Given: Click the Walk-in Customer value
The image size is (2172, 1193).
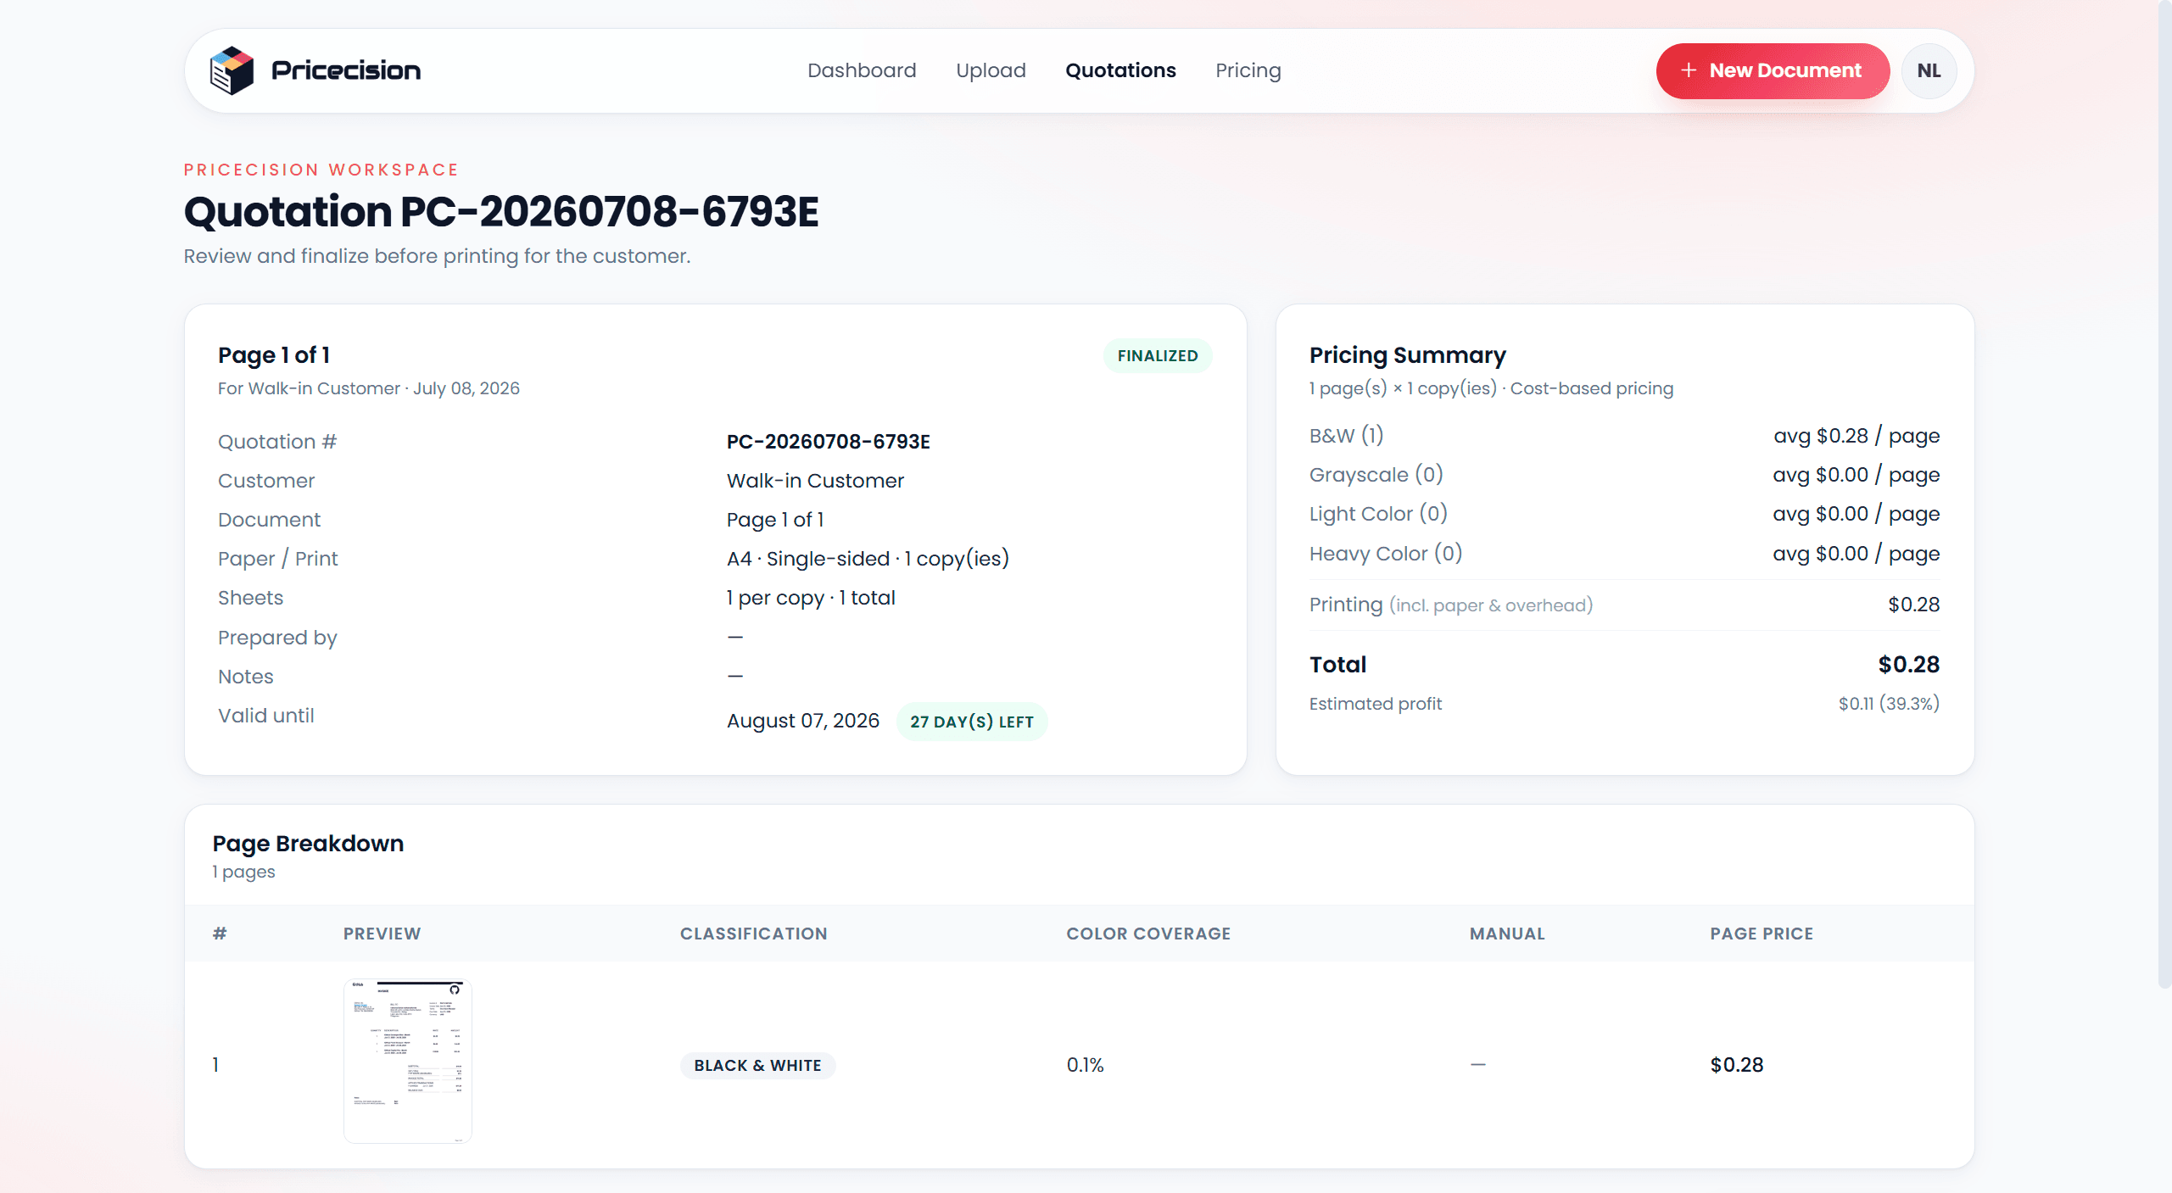Looking at the screenshot, I should 815,481.
